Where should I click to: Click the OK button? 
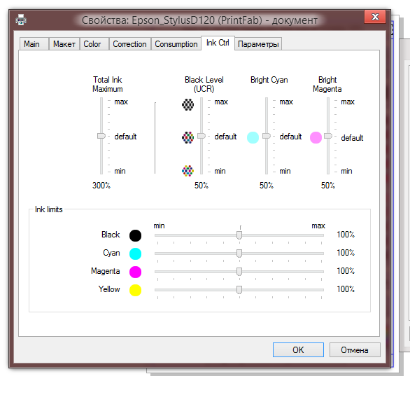(x=298, y=349)
